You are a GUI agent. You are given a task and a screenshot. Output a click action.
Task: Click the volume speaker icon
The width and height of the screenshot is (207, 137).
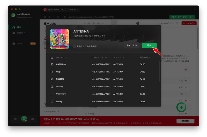(x=161, y=23)
